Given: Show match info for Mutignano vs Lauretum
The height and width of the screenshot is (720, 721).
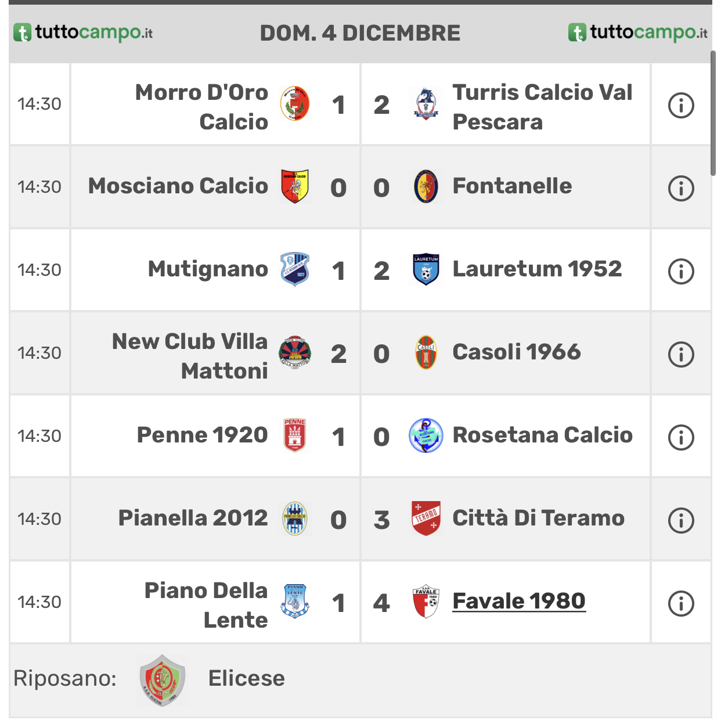Looking at the screenshot, I should point(681,271).
